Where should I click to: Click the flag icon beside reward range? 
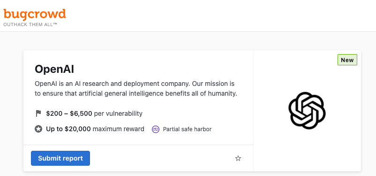[38, 113]
